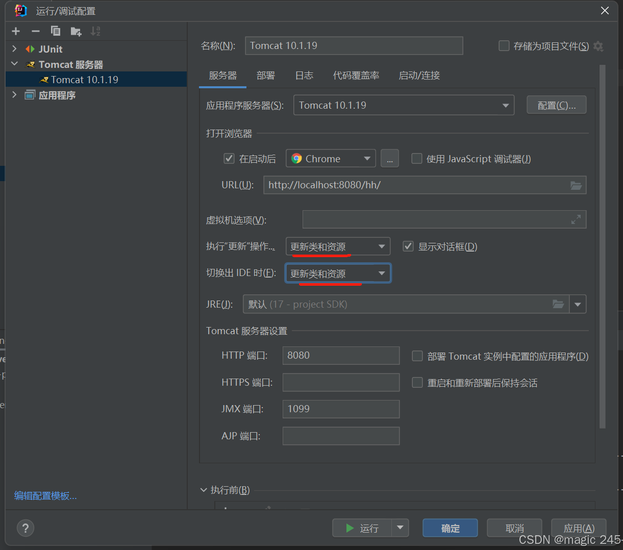
Task: Click the Configure button for application server
Action: tap(557, 105)
